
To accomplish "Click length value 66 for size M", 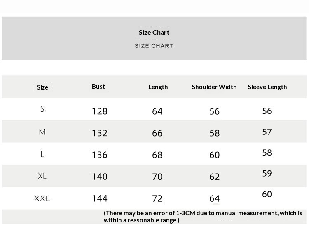I will pyautogui.click(x=157, y=133).
